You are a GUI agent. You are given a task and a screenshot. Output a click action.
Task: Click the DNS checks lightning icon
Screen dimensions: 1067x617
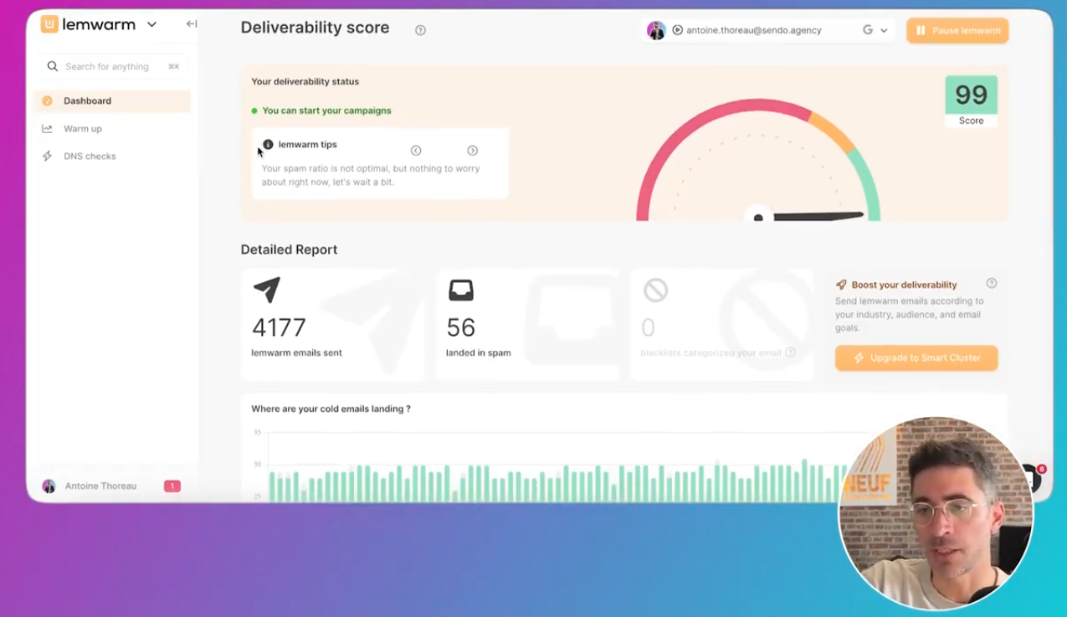pos(47,157)
